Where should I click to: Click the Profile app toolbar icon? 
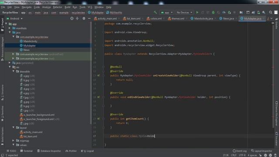pyautogui.click(x=224, y=13)
